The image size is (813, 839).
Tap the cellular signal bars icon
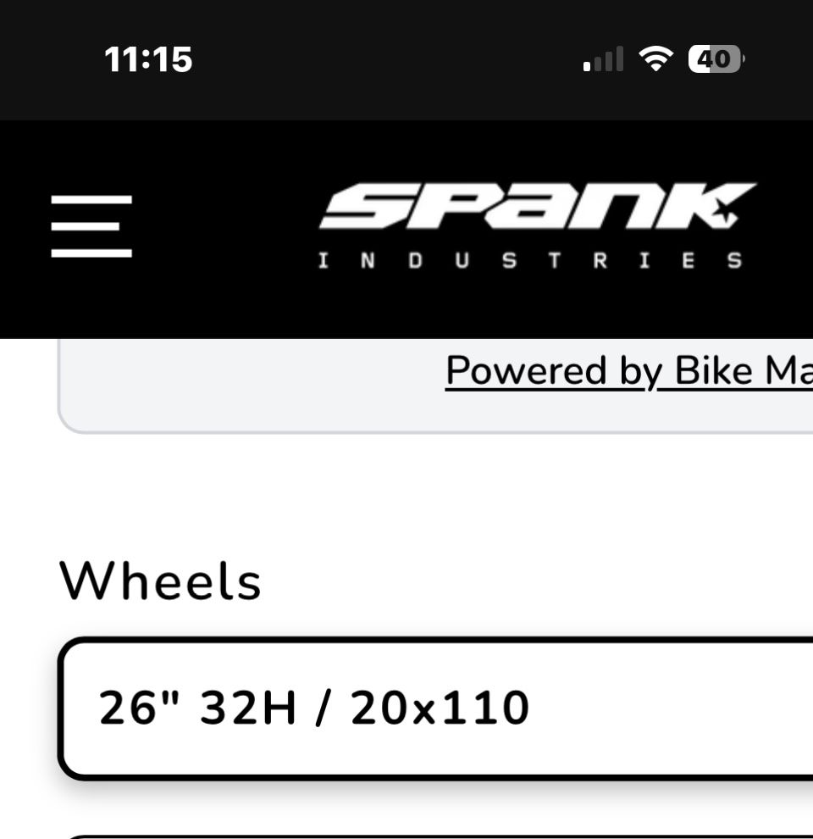point(604,59)
